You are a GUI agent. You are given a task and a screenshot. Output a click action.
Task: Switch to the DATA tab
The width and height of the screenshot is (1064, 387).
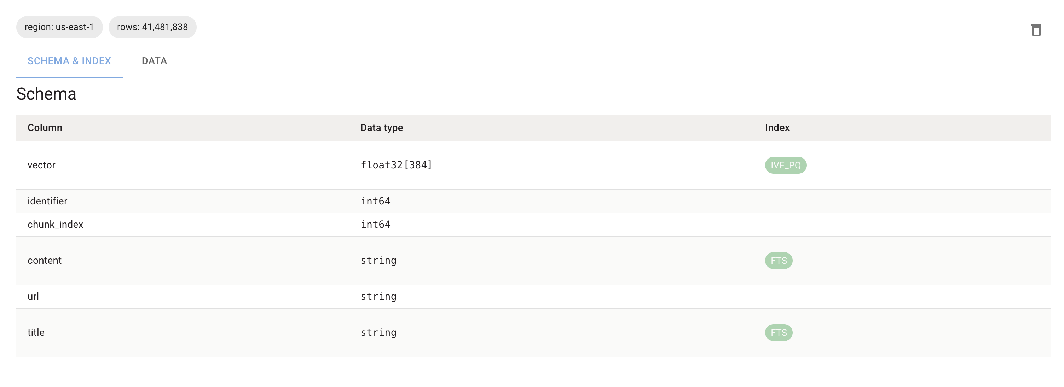155,61
